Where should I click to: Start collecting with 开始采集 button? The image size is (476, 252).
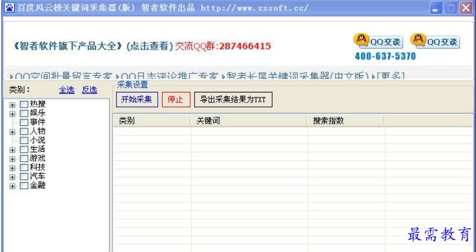point(137,100)
